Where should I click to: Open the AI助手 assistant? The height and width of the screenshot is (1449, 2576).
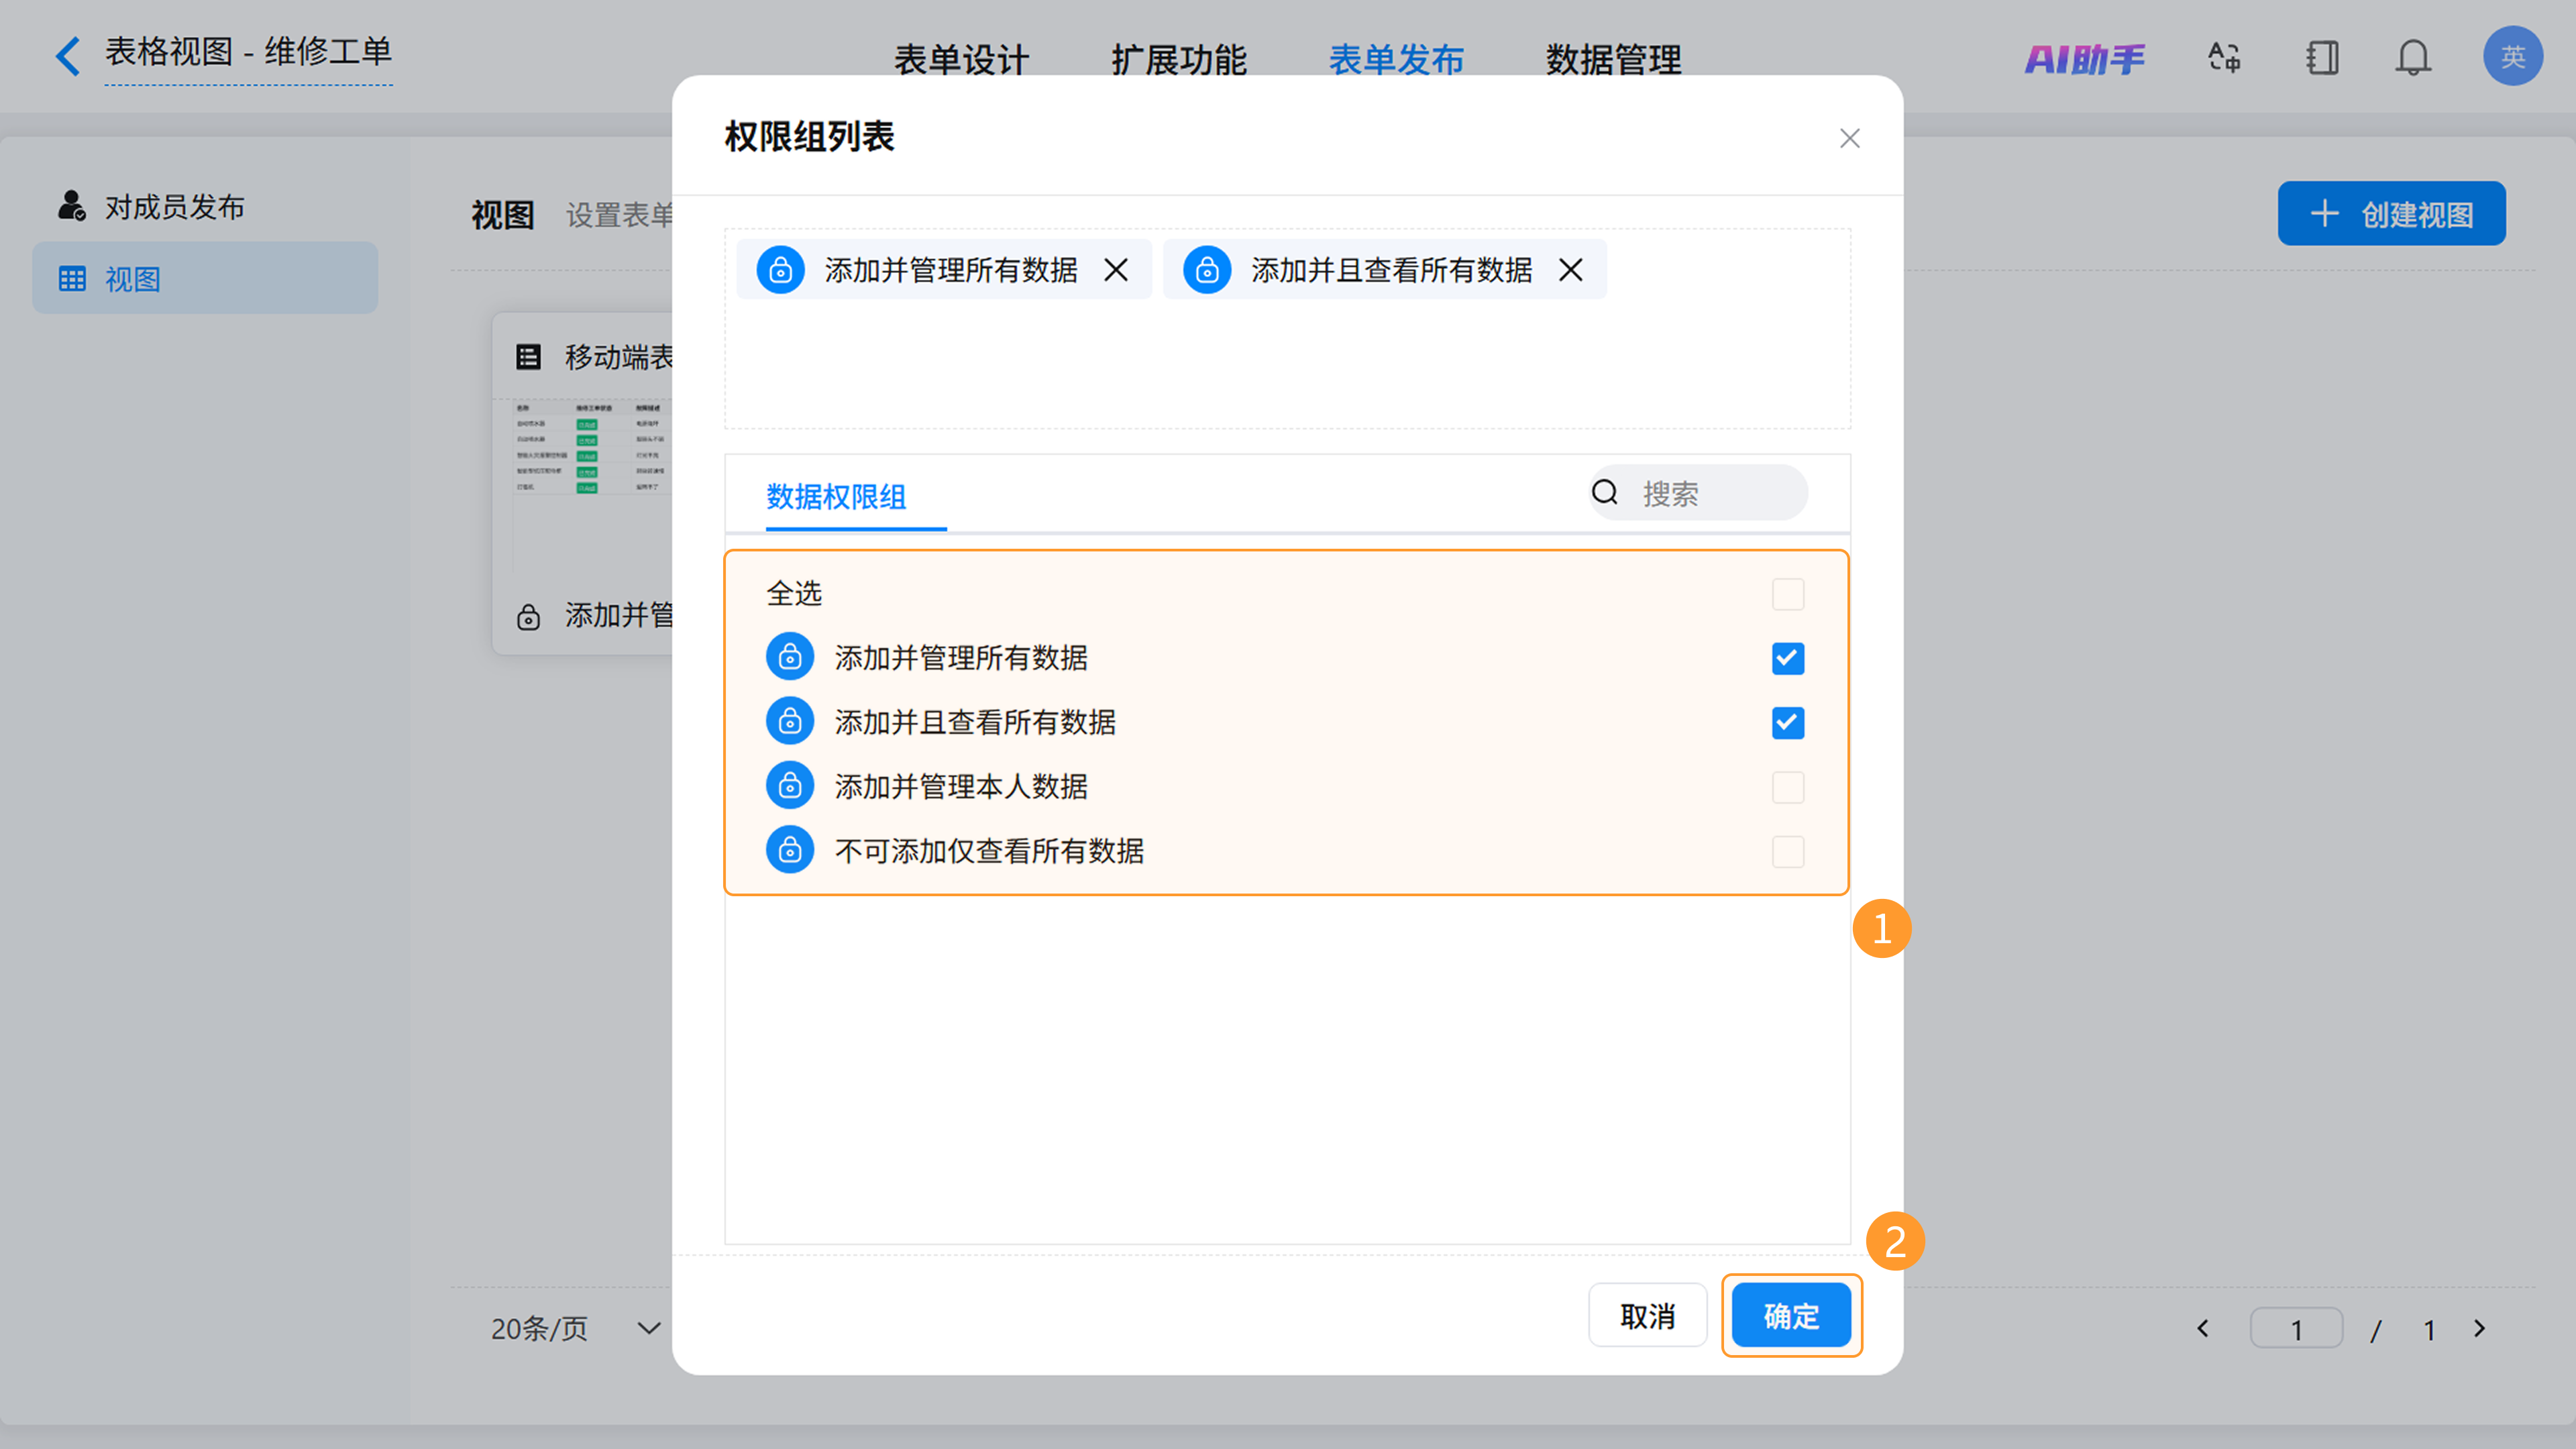tap(2085, 59)
